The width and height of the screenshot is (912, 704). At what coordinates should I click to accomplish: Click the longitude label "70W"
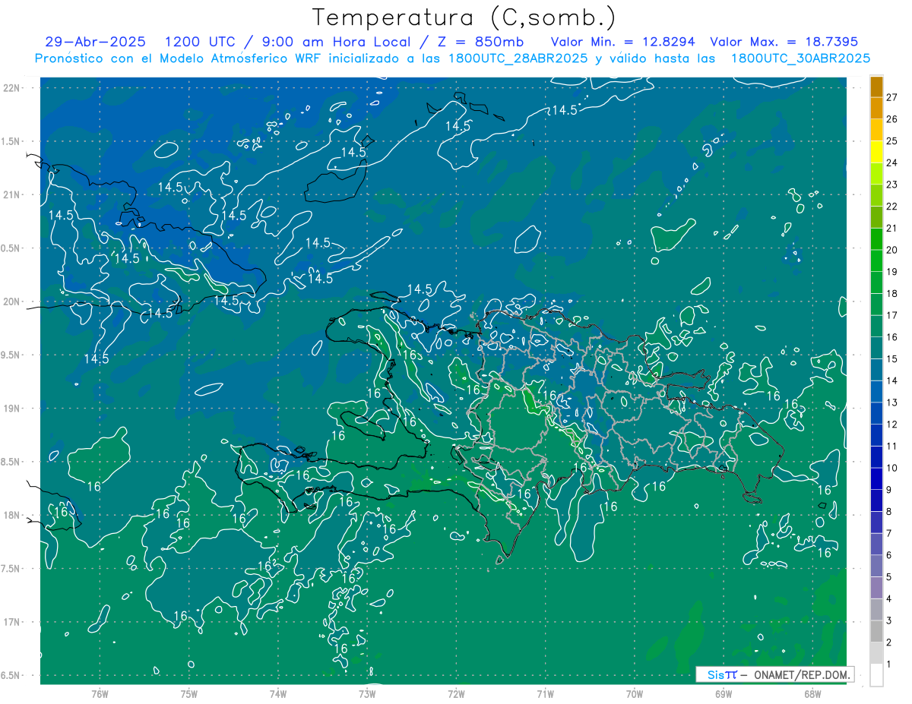pyautogui.click(x=635, y=694)
